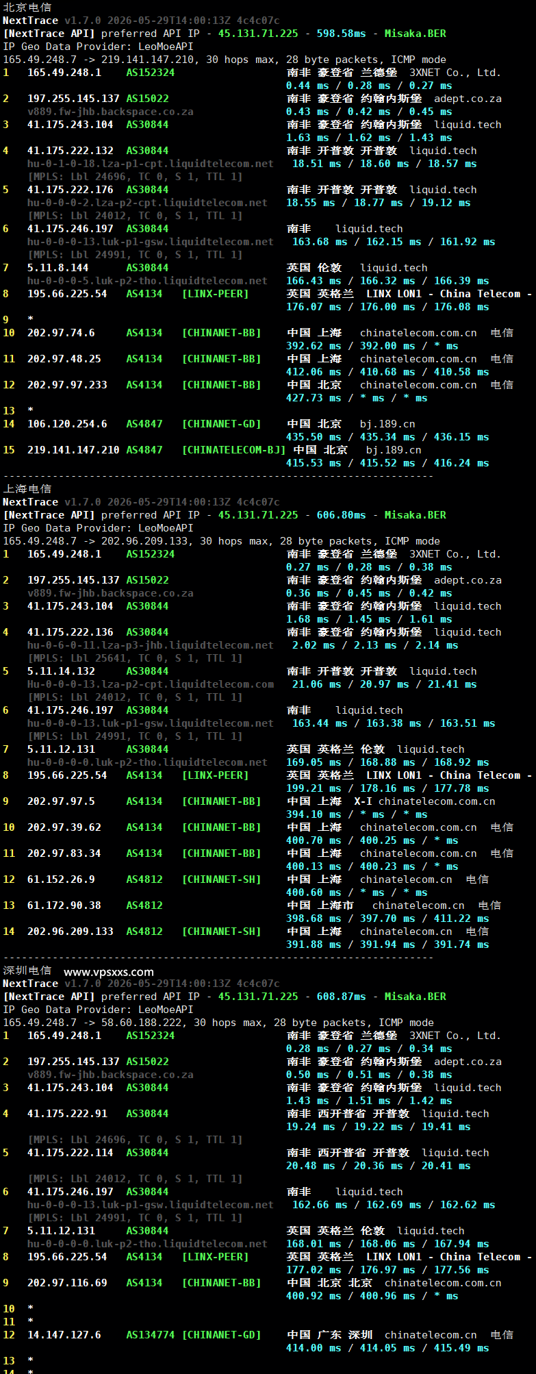This screenshot has width=536, height=1374.
Task: Click the 199.21 ms latency value
Action: [x=314, y=788]
